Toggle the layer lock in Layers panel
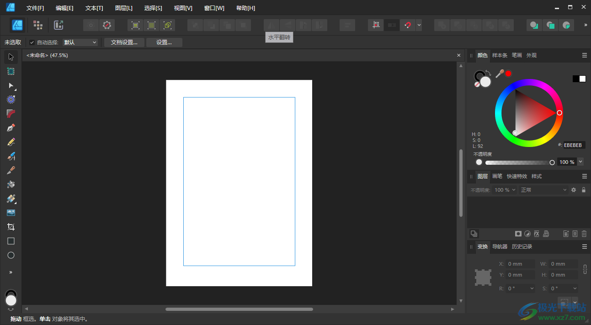The height and width of the screenshot is (325, 591). [584, 189]
